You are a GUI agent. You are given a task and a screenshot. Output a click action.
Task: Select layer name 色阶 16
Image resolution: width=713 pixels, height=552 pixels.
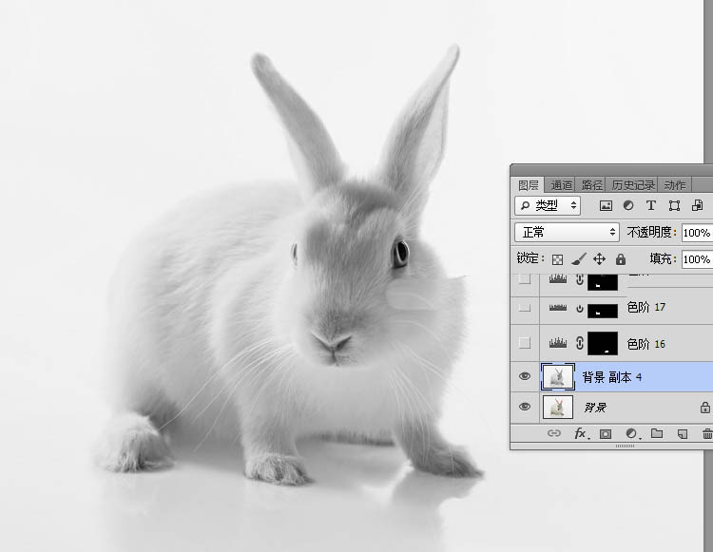646,344
